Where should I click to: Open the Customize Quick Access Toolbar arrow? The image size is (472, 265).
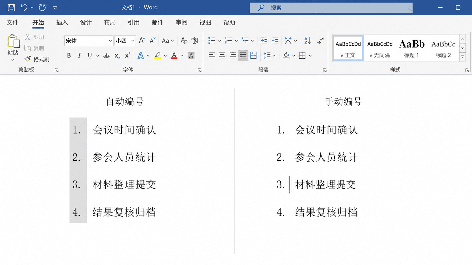[55, 8]
